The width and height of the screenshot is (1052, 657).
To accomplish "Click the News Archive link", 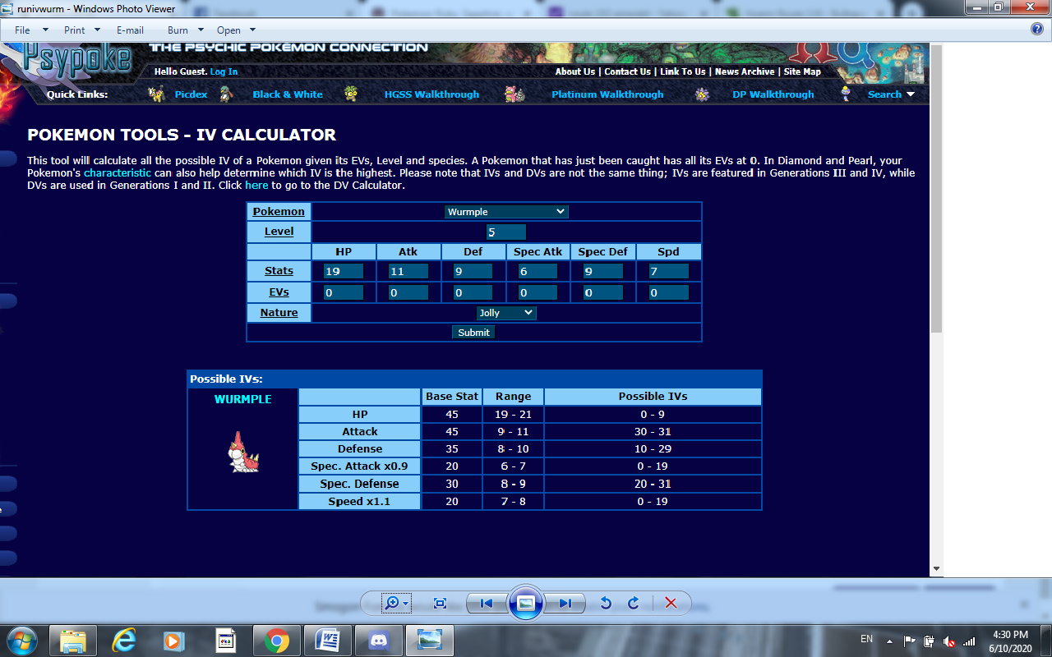I will 745,71.
